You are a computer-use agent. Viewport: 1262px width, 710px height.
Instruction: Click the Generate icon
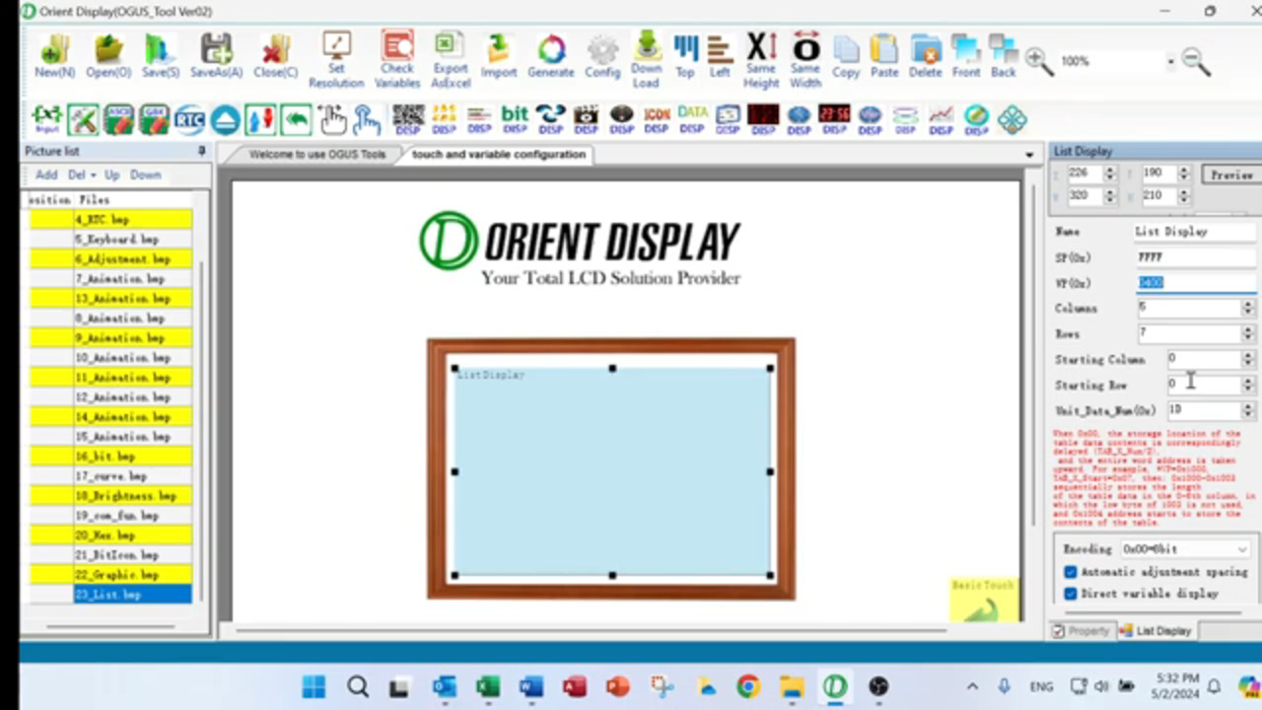pyautogui.click(x=551, y=56)
